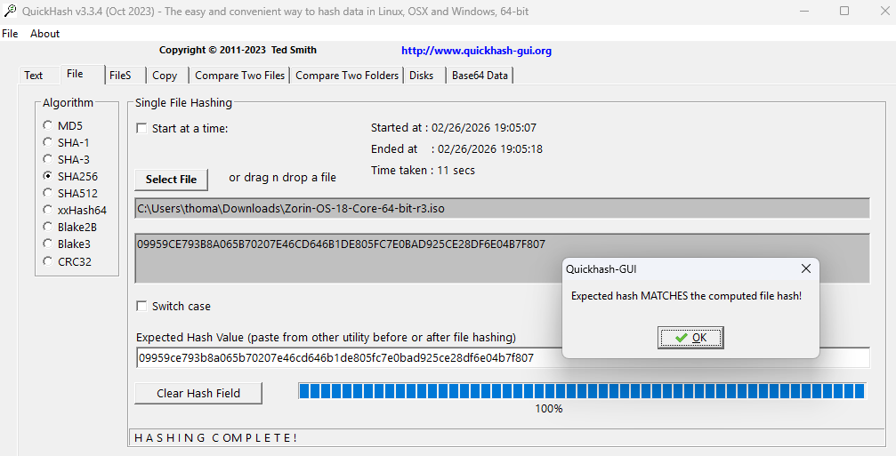This screenshot has width=896, height=456.
Task: Open the About menu
Action: point(44,34)
